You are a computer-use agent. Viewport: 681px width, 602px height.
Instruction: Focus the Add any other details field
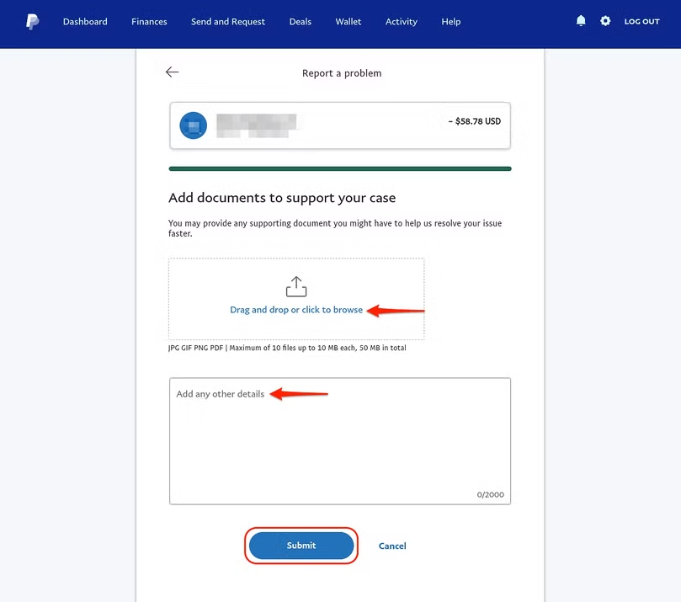pyautogui.click(x=340, y=441)
